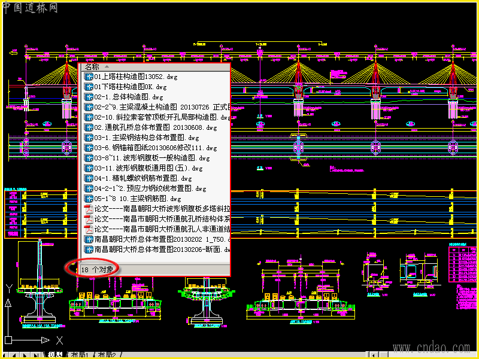
Task: Select the 模型 model tab
Action: pos(55,355)
